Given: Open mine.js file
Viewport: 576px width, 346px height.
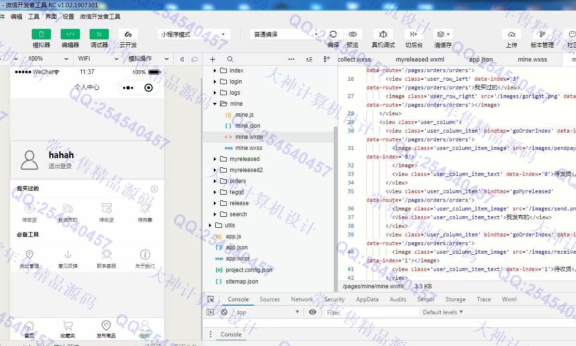Looking at the screenshot, I should (x=244, y=115).
